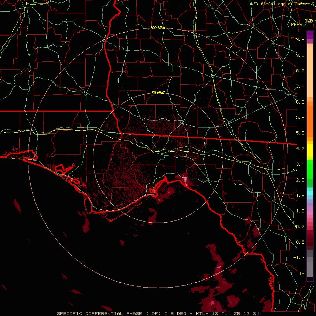Viewport: 316px width, 316px height.
Task: Click the 0.5 DEG tilt text in the caption
Action: [175, 314]
